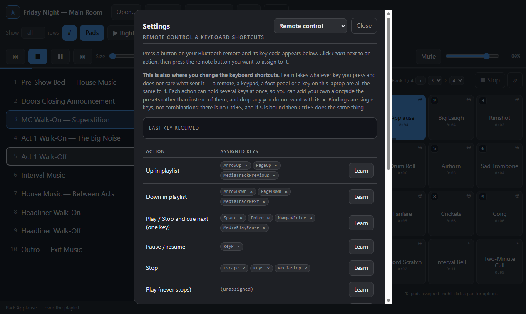Remove the Space key binding
526x314 pixels.
click(241, 218)
